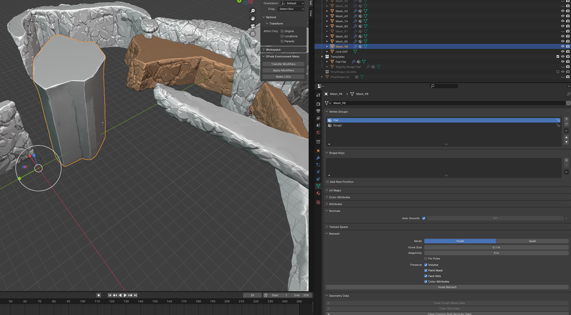Screen dimensions: 571x315
Task: Select the Quad remesh mode
Action: 532,241
